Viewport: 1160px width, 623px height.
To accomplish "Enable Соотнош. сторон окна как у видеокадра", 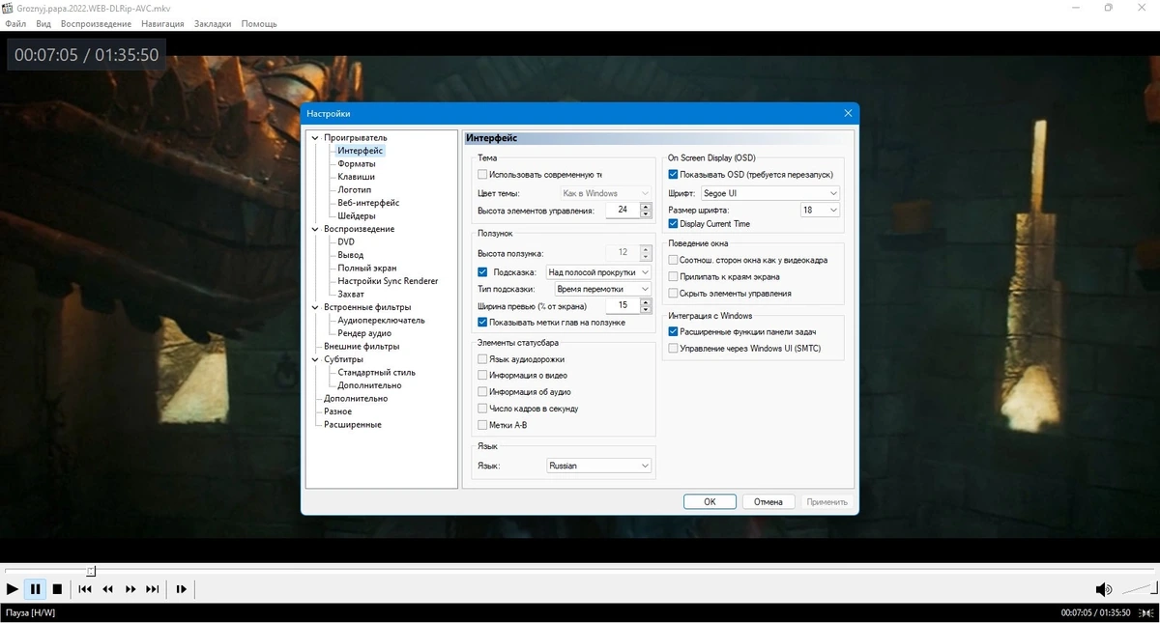I will coord(674,260).
